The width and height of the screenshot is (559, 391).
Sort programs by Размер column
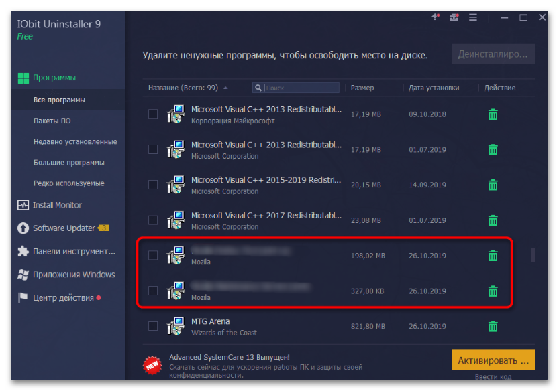pyautogui.click(x=362, y=88)
